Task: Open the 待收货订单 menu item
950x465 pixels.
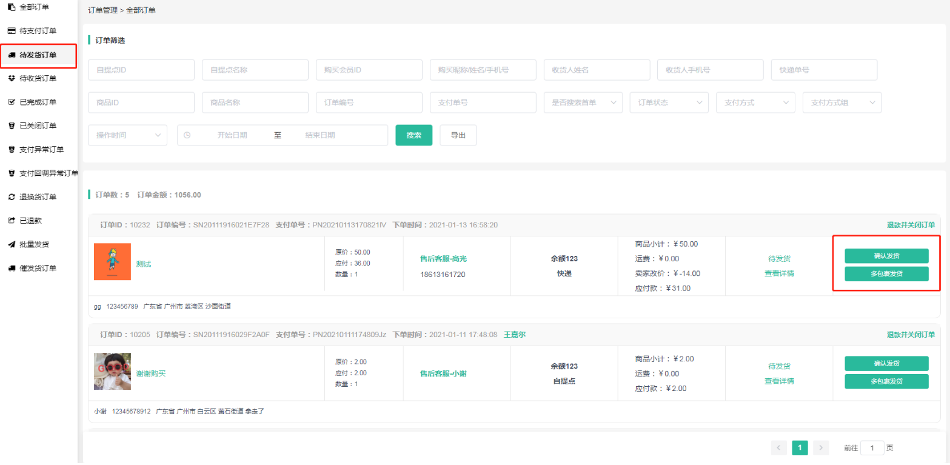Action: (x=38, y=78)
